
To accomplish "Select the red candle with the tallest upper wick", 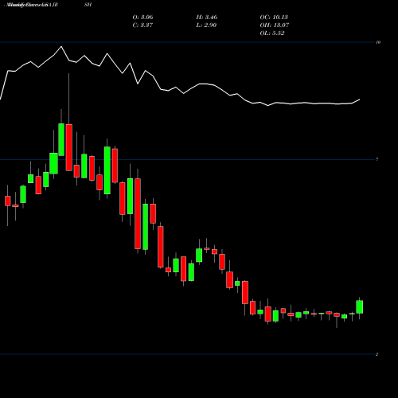I will [x=69, y=147].
